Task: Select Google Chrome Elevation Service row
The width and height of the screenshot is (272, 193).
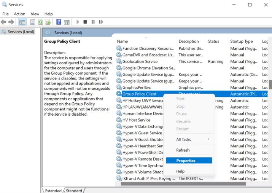Action: pos(192,68)
